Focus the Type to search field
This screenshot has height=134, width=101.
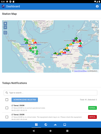pyautogui.click(x=50, y=93)
